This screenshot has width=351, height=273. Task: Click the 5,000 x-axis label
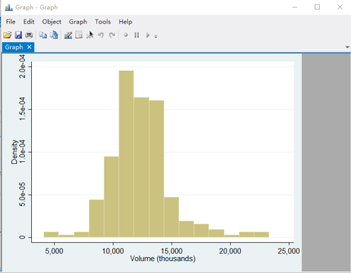click(54, 251)
